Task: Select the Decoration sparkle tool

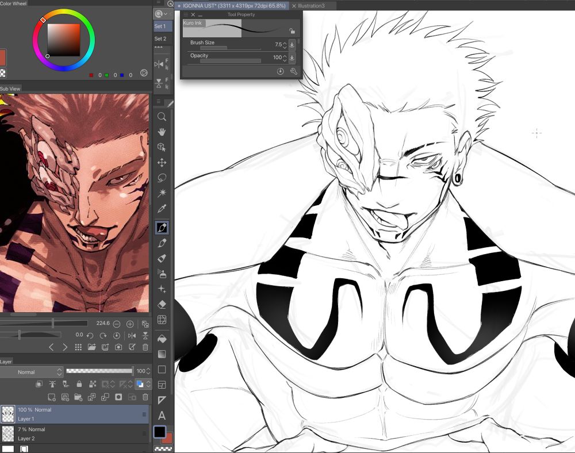Action: point(162,289)
